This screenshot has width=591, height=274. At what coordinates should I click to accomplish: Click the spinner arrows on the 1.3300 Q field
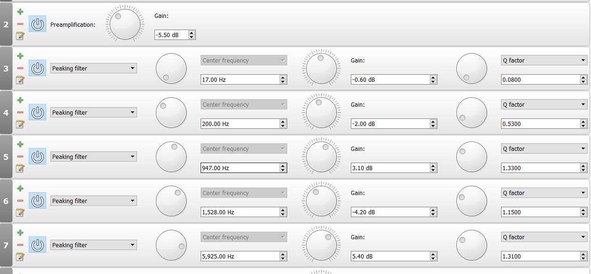tap(583, 168)
